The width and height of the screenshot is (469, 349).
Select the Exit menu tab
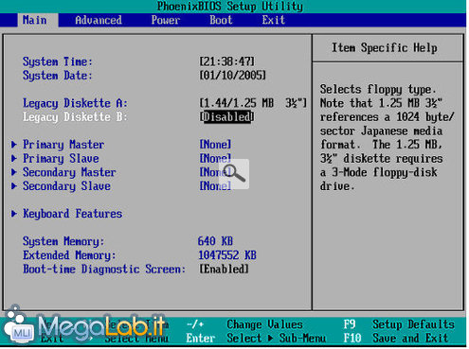pyautogui.click(x=273, y=20)
